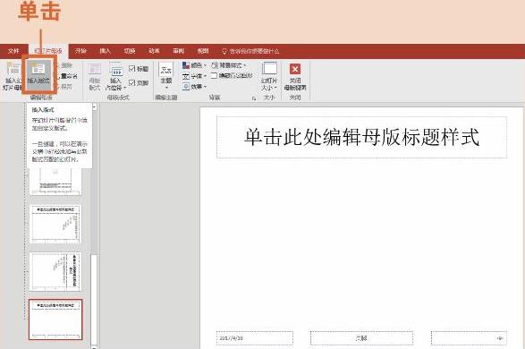
Task: Expand the Effects (效果) dropdown
Action: click(195, 87)
